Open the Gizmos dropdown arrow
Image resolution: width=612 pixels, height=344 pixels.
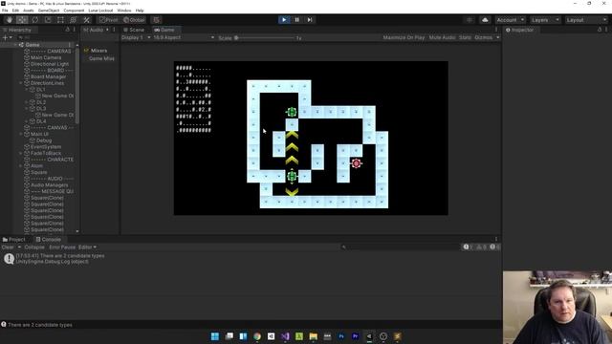pyautogui.click(x=497, y=38)
